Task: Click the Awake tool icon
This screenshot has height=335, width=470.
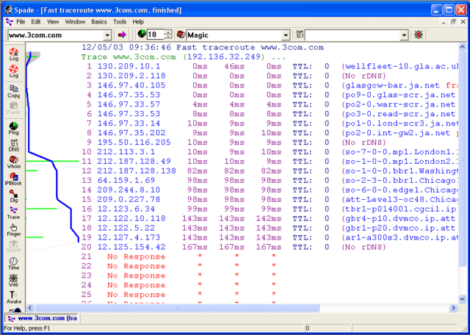Action: 14,298
